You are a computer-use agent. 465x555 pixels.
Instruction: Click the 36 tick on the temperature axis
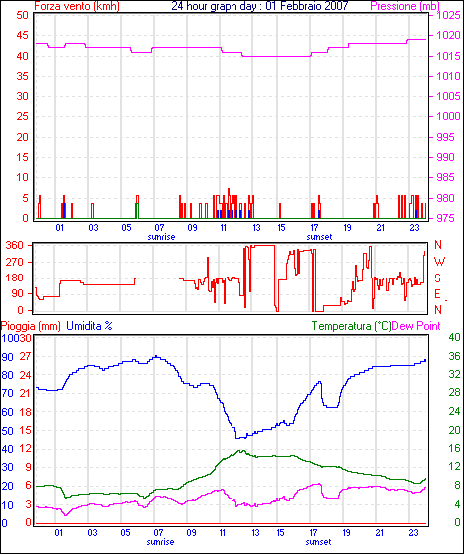[454, 356]
